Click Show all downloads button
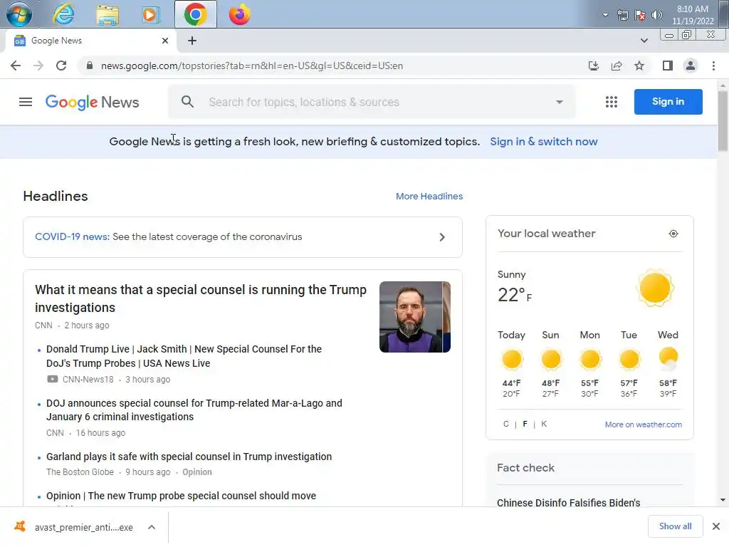729x547 pixels. (x=675, y=526)
